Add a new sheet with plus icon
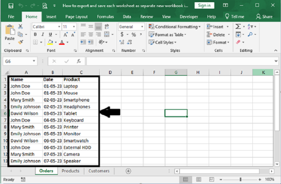Image resolution: width=281 pixels, height=184 pixels. click(x=128, y=171)
